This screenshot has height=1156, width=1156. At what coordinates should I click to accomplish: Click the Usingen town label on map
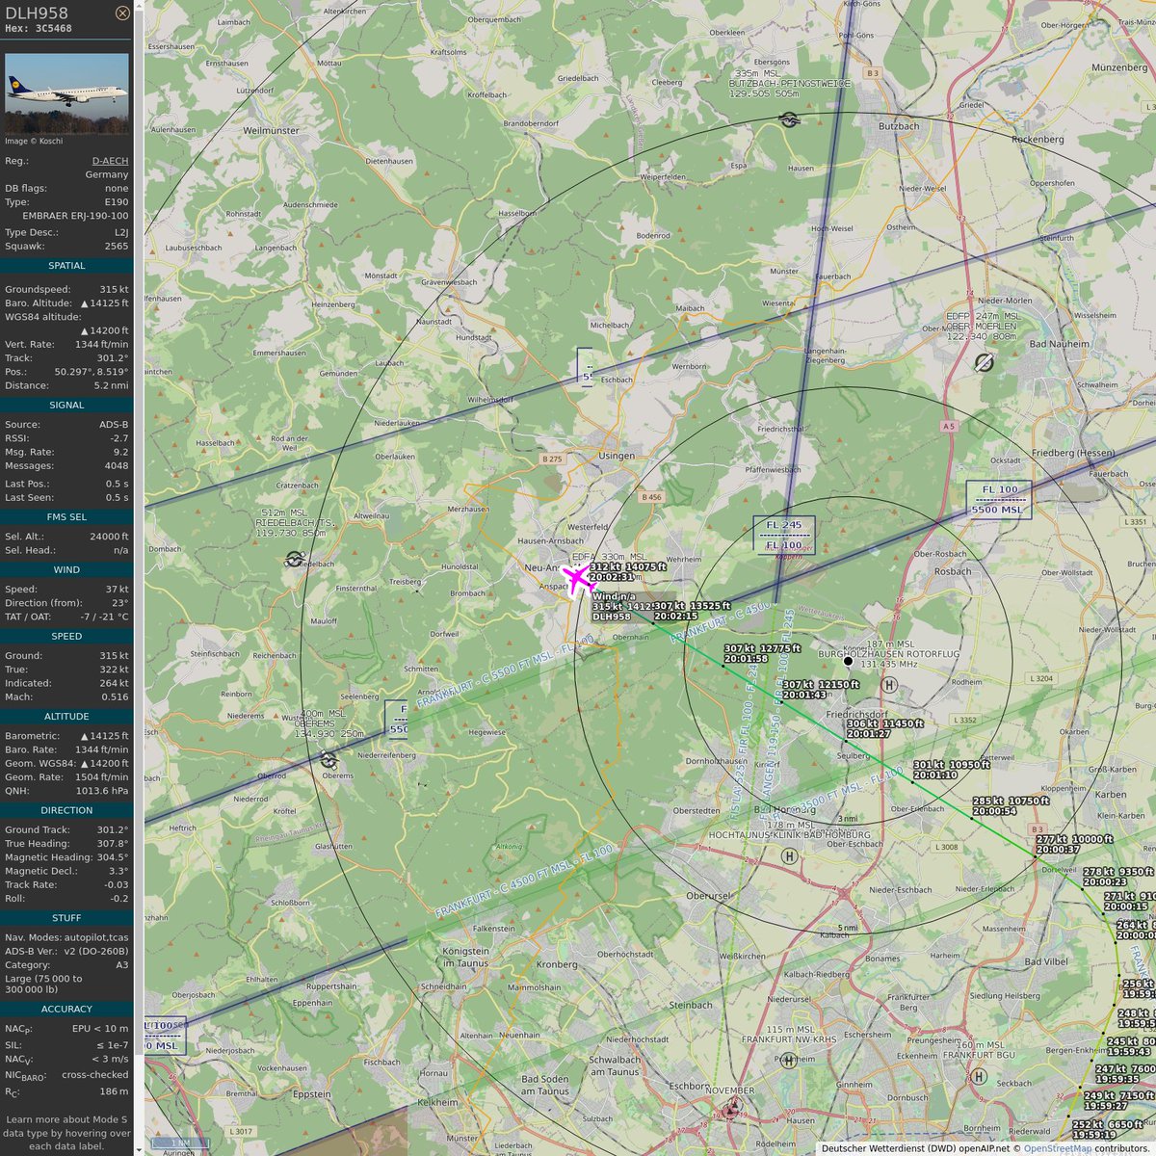[617, 456]
